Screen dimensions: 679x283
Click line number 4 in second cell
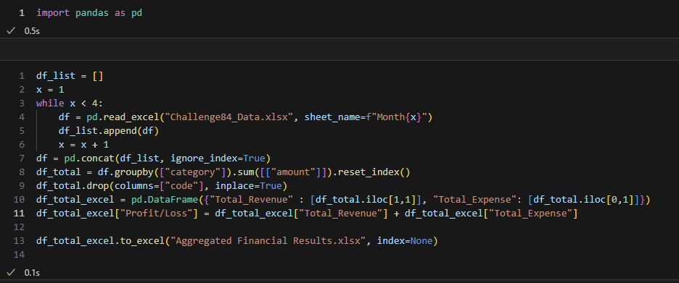(x=22, y=117)
